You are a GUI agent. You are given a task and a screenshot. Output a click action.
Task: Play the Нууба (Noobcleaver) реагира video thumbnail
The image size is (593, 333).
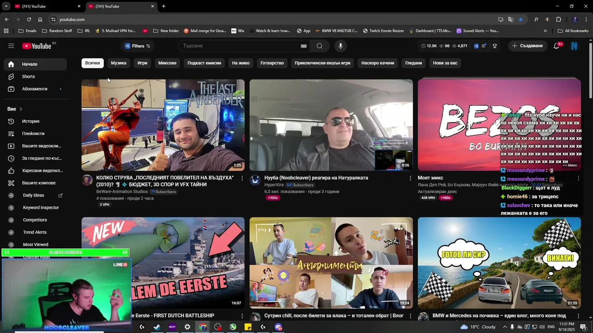(x=331, y=125)
